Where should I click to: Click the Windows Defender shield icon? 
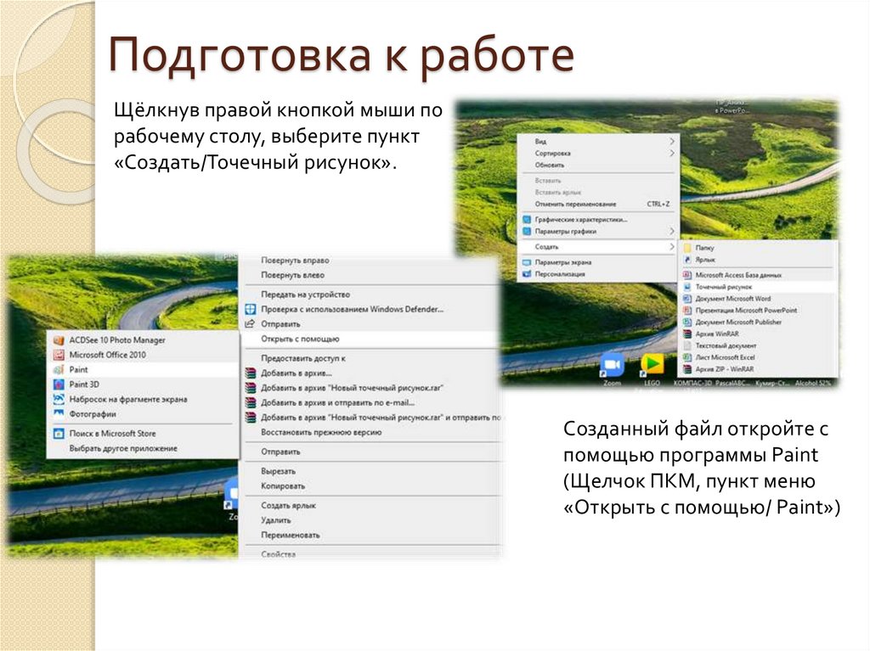pyautogui.click(x=251, y=310)
